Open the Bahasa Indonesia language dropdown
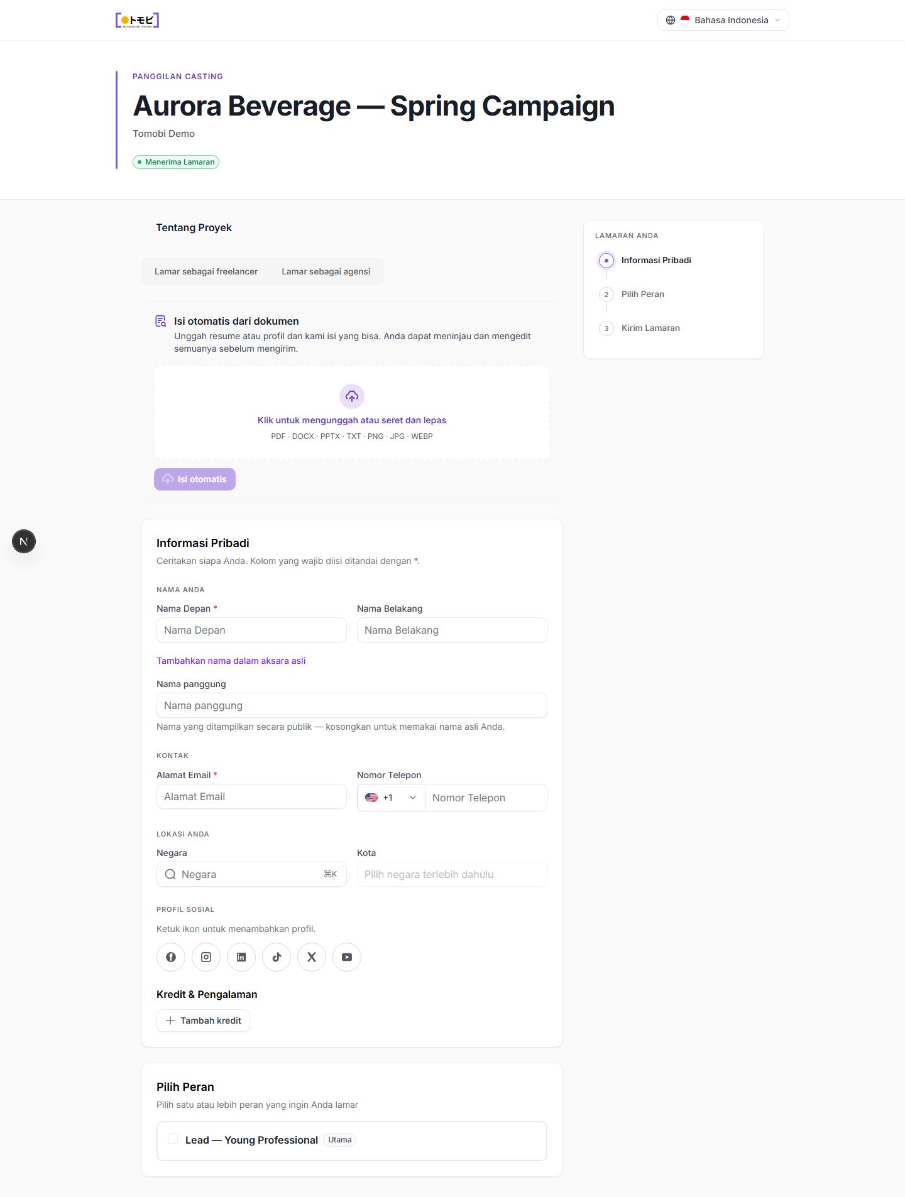The image size is (905, 1197). click(x=723, y=20)
